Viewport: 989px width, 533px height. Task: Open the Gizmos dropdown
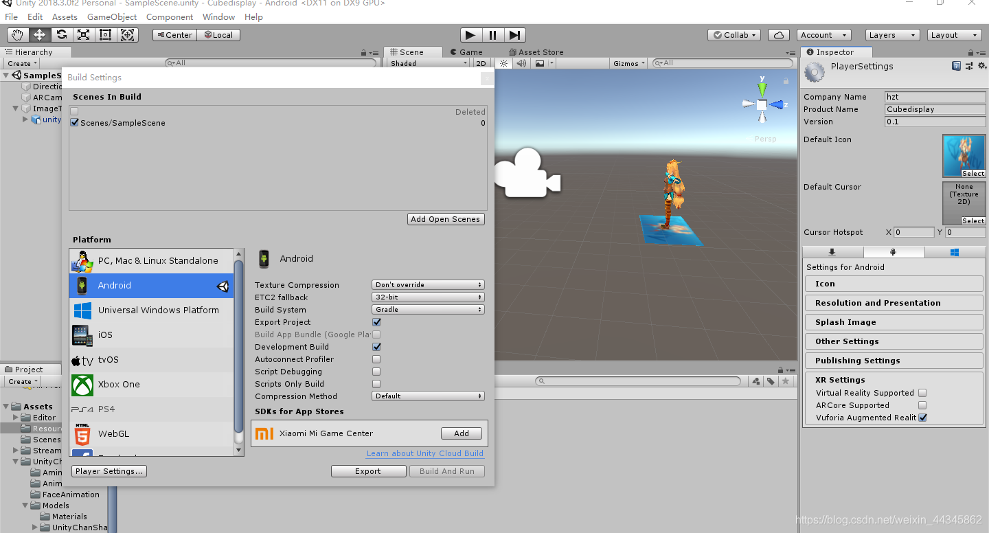click(629, 63)
